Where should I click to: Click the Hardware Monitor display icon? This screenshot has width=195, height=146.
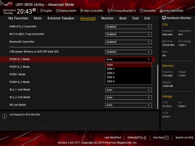[x=164, y=18]
